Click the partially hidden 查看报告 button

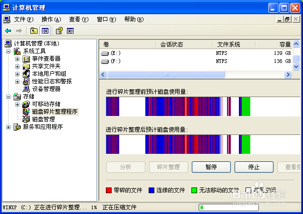tap(289, 167)
